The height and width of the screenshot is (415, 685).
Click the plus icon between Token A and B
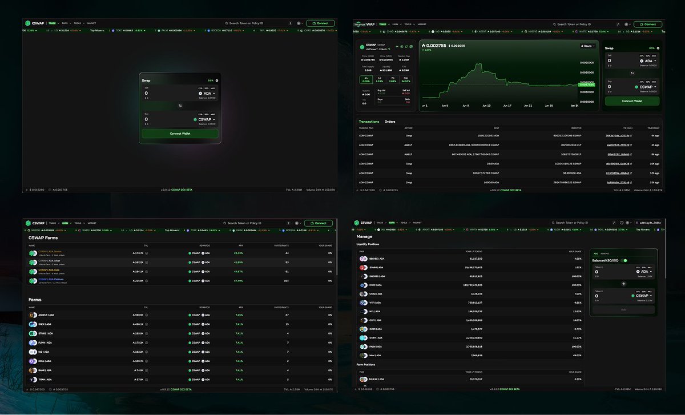pyautogui.click(x=623, y=284)
